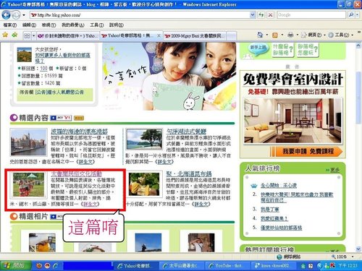
Task: Show Quick Tabs thumbnail view
Action: click(x=27, y=36)
